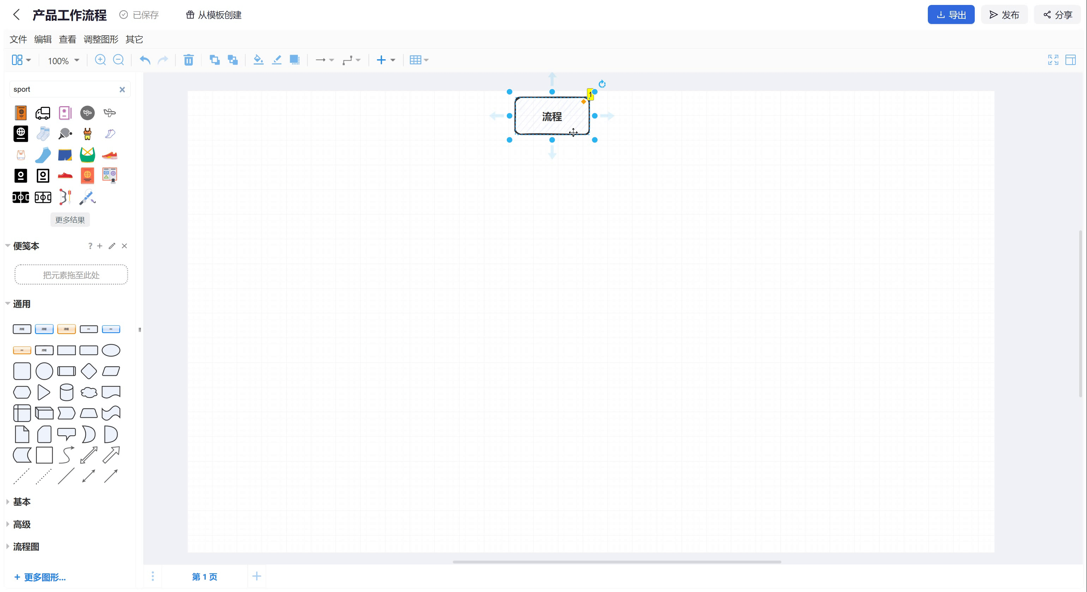
Task: Toggle the format panel icon
Action: point(1070,60)
